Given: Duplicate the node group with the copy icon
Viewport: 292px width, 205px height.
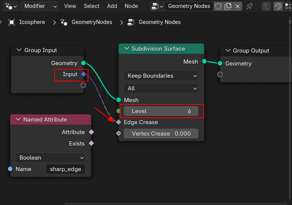Looking at the screenshot, I should click(x=228, y=6).
